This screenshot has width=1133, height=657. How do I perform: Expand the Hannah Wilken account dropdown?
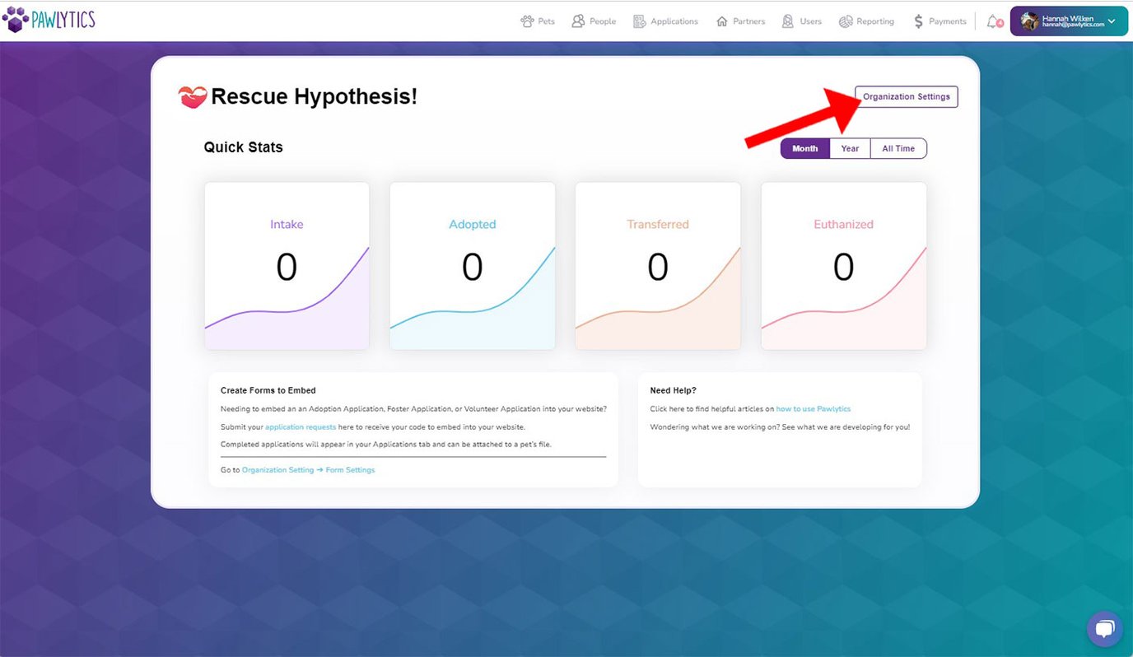click(1112, 21)
